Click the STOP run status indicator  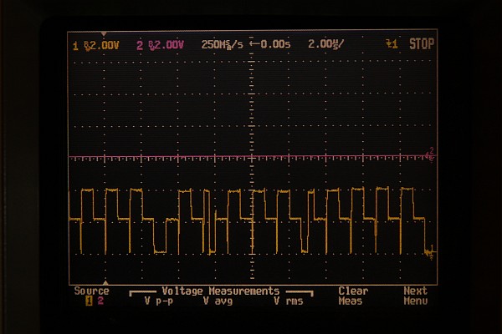coord(422,44)
